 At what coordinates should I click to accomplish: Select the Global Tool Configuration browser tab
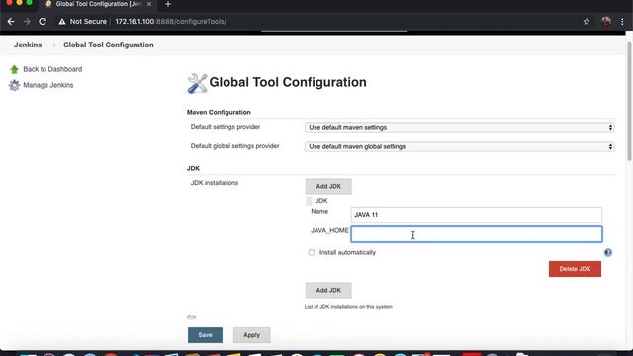(98, 4)
